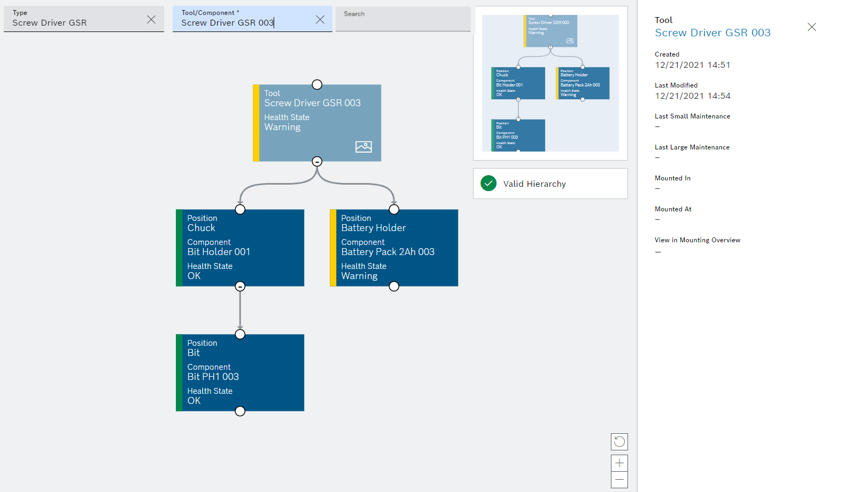
Task: Click top connector of the Bit position node
Action: [240, 334]
